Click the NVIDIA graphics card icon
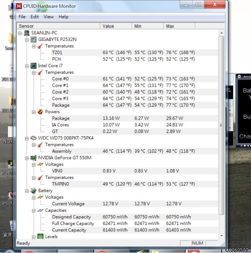This screenshot has width=251, height=253. click(33, 158)
